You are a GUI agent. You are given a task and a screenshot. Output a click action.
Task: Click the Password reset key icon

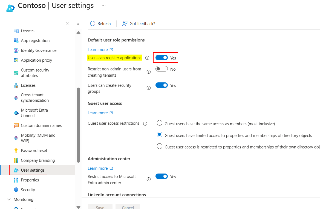point(16,151)
